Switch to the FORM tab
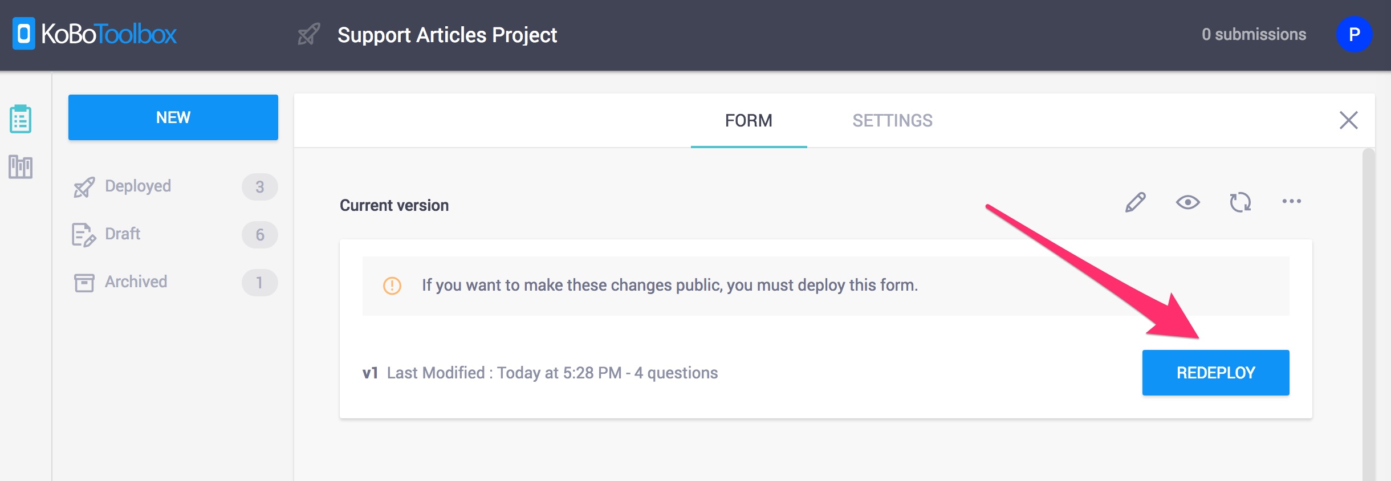 pyautogui.click(x=749, y=121)
